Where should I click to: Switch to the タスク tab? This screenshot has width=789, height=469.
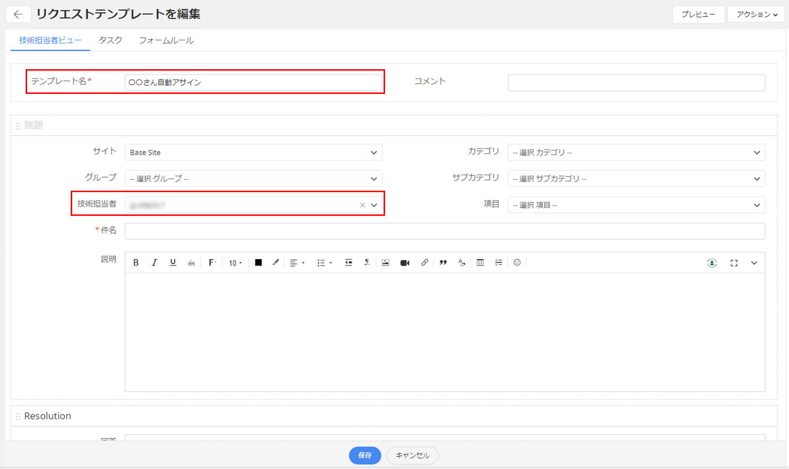point(110,41)
